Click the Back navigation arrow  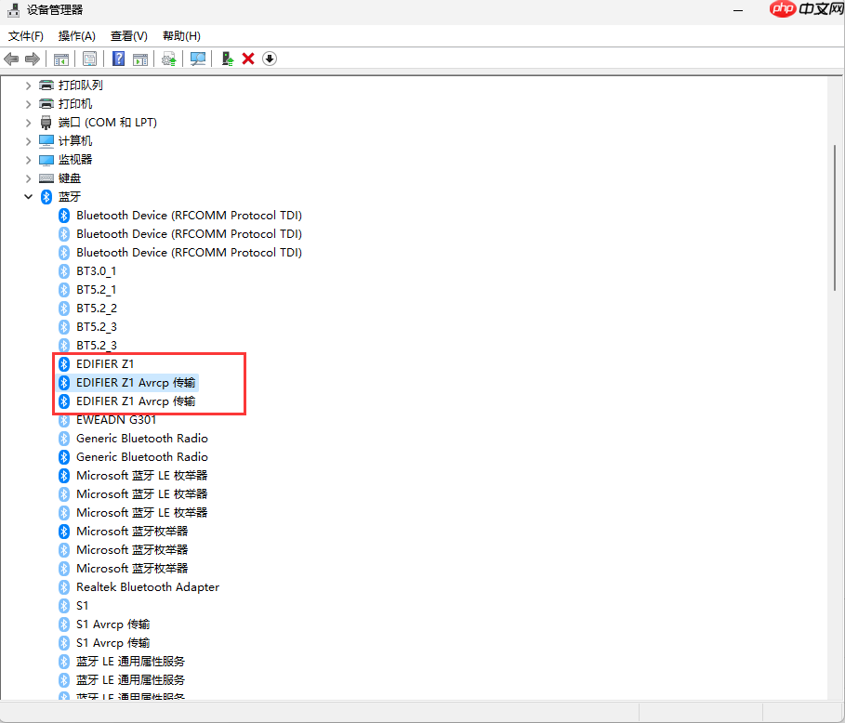pos(10,59)
